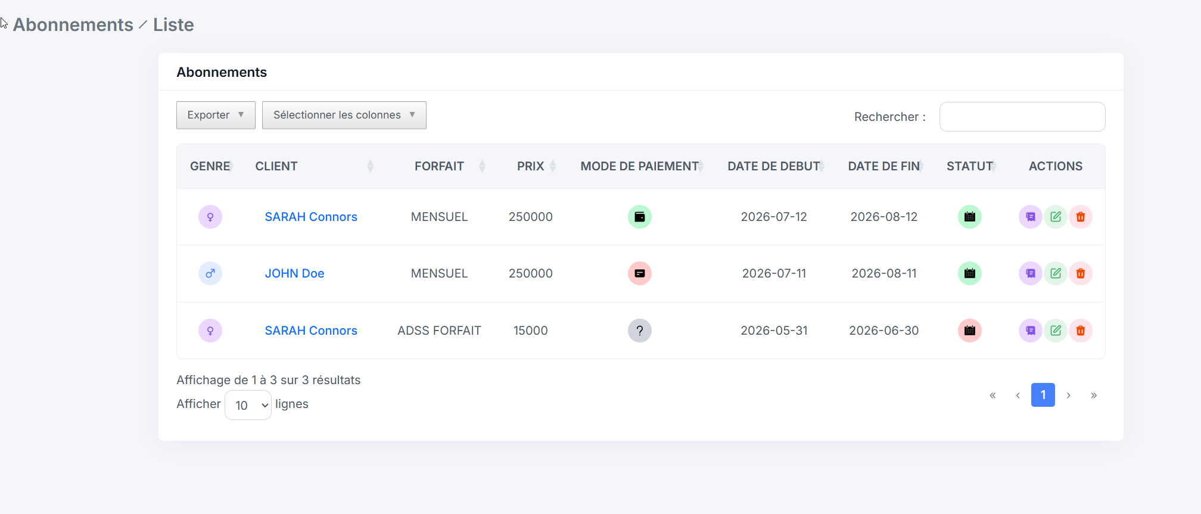Go to first page with double-left arrow

click(x=992, y=395)
